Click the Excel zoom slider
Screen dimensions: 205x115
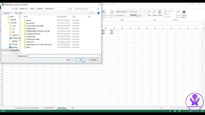click(191, 111)
